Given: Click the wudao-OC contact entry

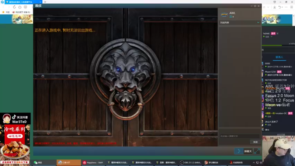Looking at the screenshot, I should pyautogui.click(x=278, y=115).
